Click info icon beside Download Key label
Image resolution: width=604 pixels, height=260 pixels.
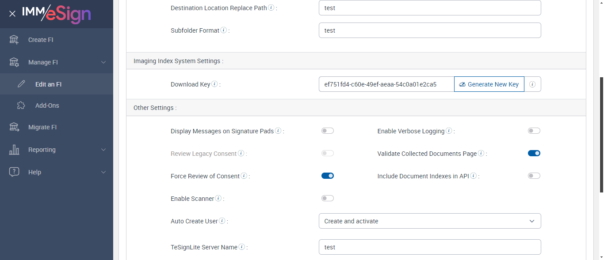tap(214, 84)
